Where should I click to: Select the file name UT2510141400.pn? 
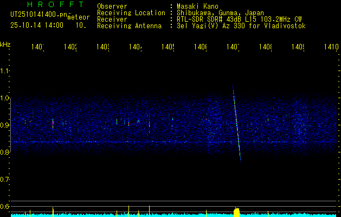pos(38,14)
